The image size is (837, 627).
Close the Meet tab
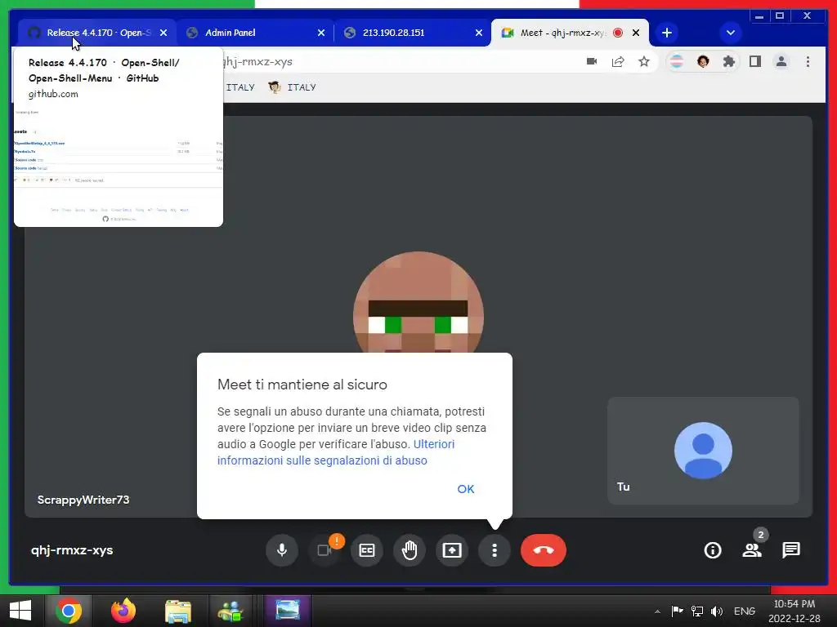pyautogui.click(x=636, y=33)
